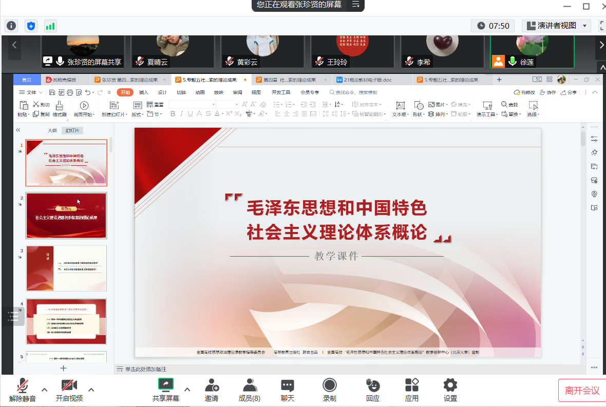Viewport: 606px width, 407px height.
Task: Toggle full screen mode at top right
Action: coord(602,26)
